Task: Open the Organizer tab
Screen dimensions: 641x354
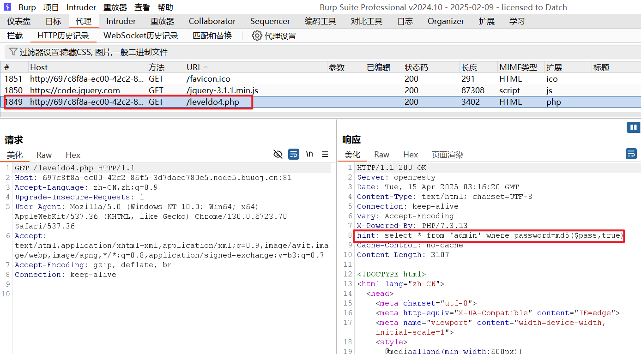Action: pos(446,21)
